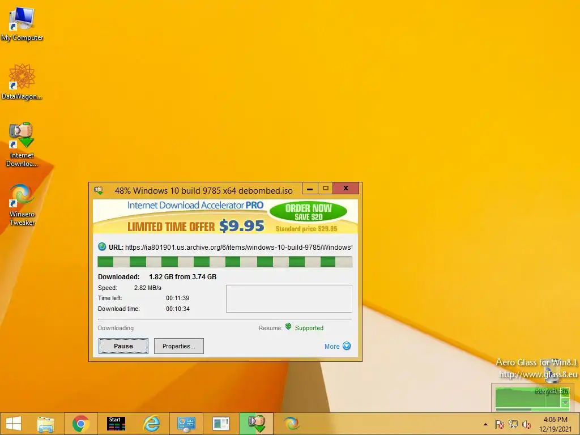Open the download Properties dialog
580x435 pixels.
[x=178, y=346]
